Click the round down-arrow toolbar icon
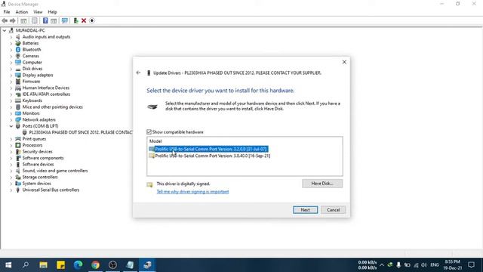The height and width of the screenshot is (272, 483). point(92,20)
